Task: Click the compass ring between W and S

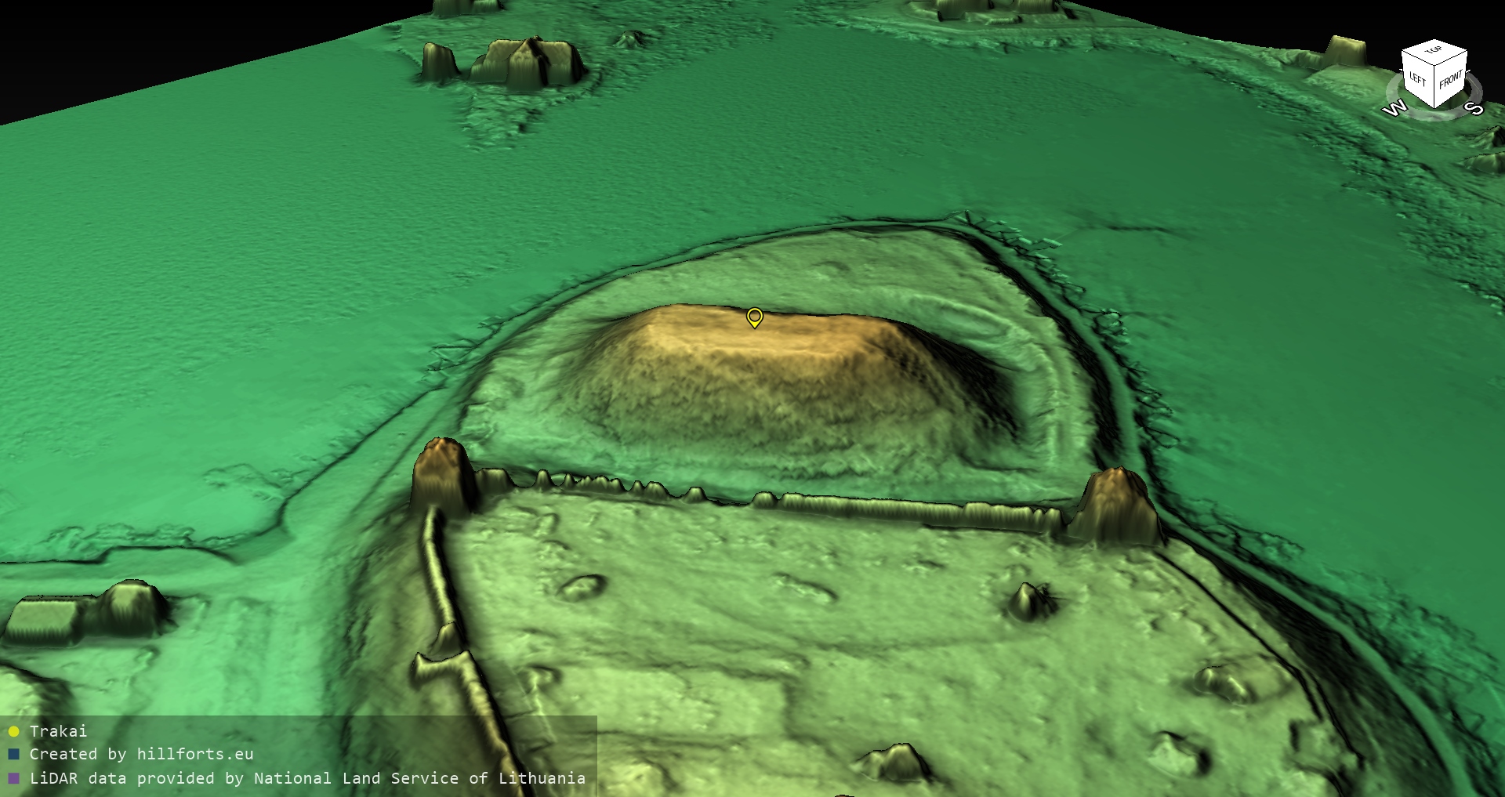Action: 1434,116
